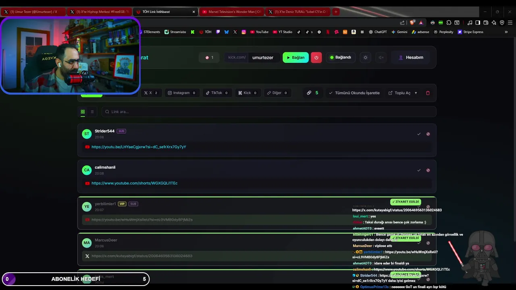Screen dimensions: 516x290
Task: Click the blocked count badge showing 1
Action: tap(209, 58)
